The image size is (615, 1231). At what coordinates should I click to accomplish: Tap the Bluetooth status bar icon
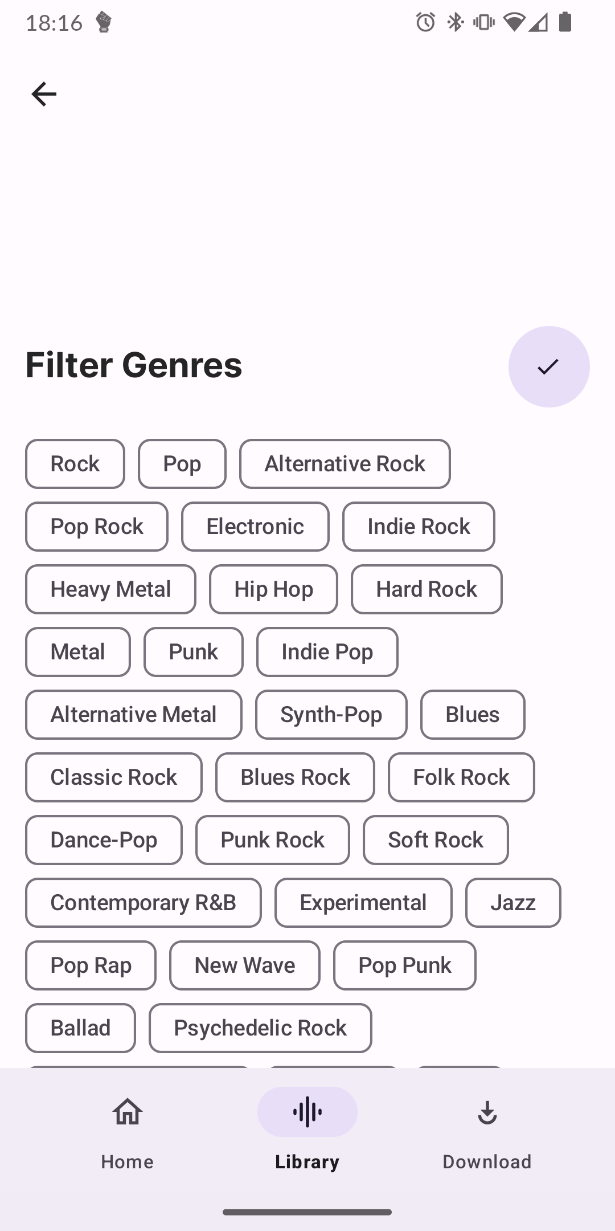pyautogui.click(x=455, y=22)
